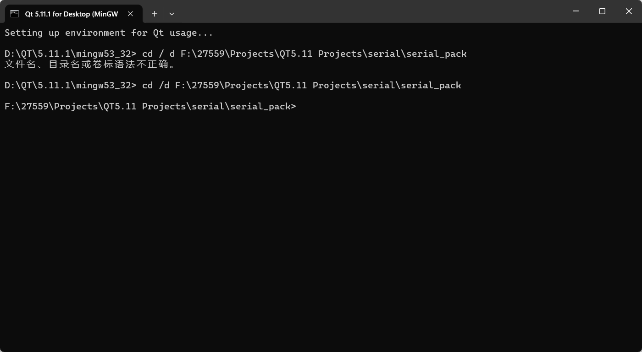Viewport: 642px width, 352px height.
Task: Close the terminal window
Action: tap(629, 11)
